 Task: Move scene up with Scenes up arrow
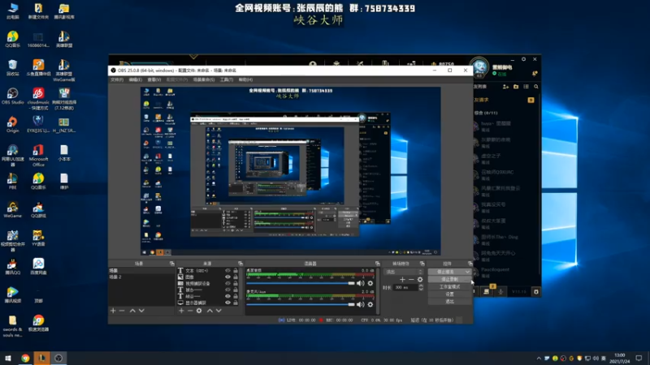(x=132, y=311)
